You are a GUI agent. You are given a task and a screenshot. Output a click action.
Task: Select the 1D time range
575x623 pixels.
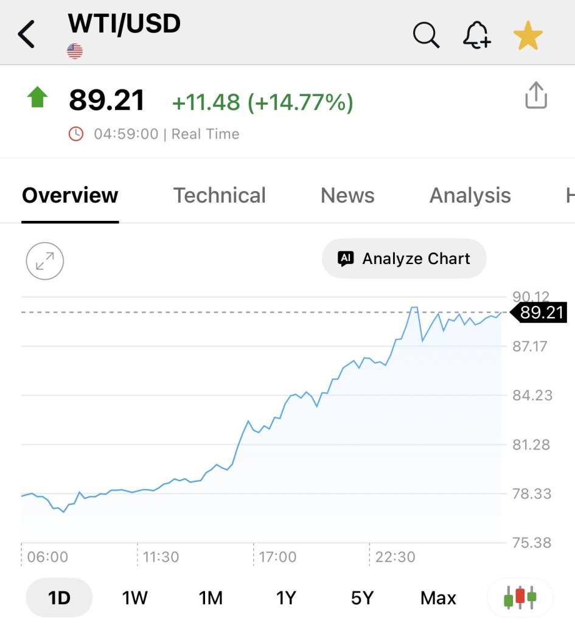tap(59, 598)
